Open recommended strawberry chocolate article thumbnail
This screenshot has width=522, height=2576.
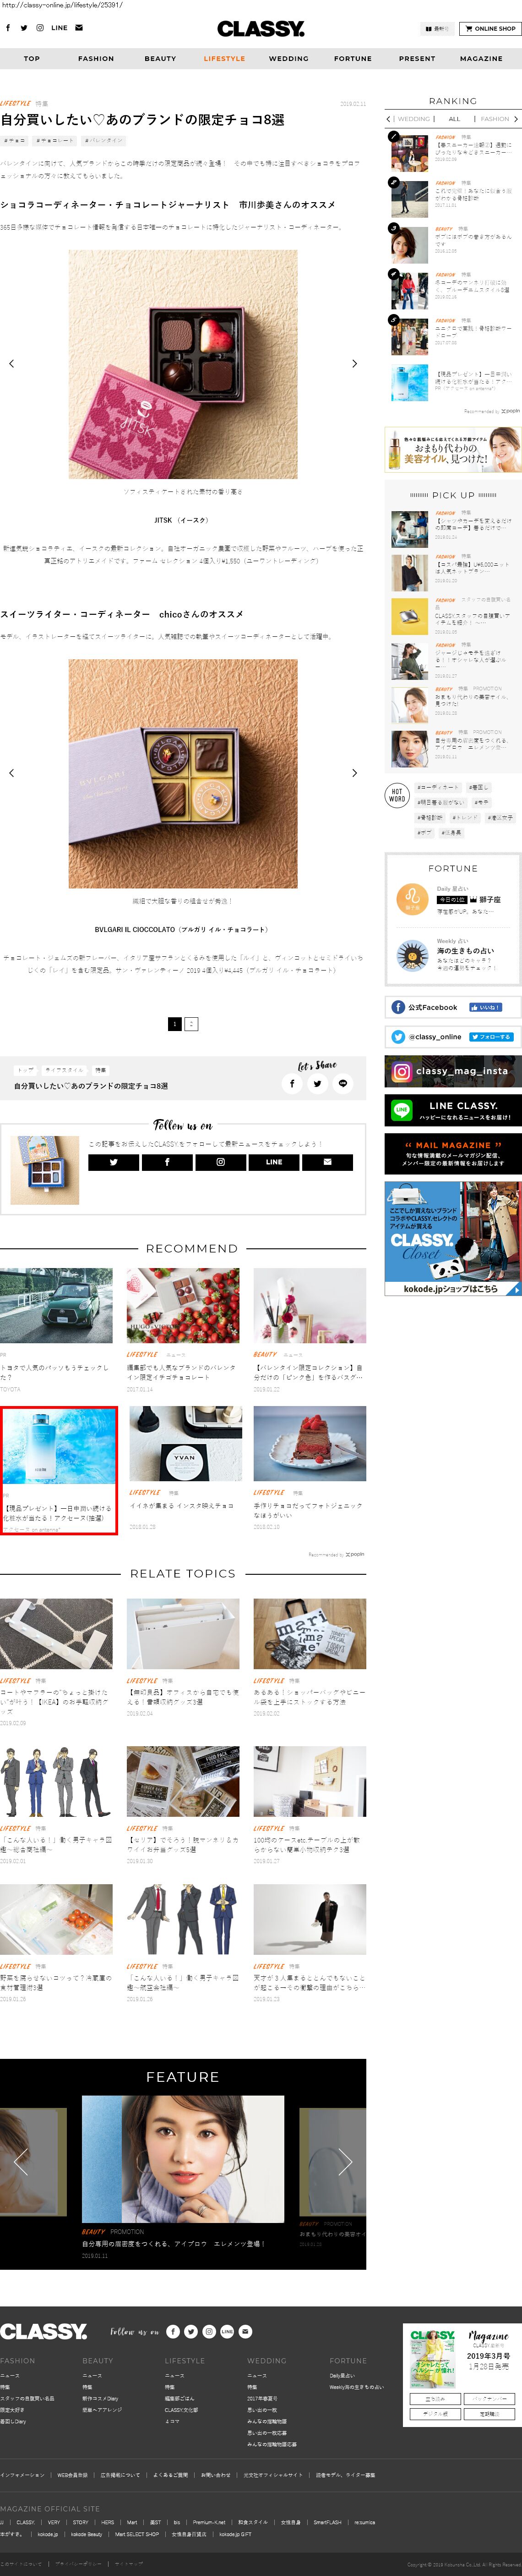183,1305
